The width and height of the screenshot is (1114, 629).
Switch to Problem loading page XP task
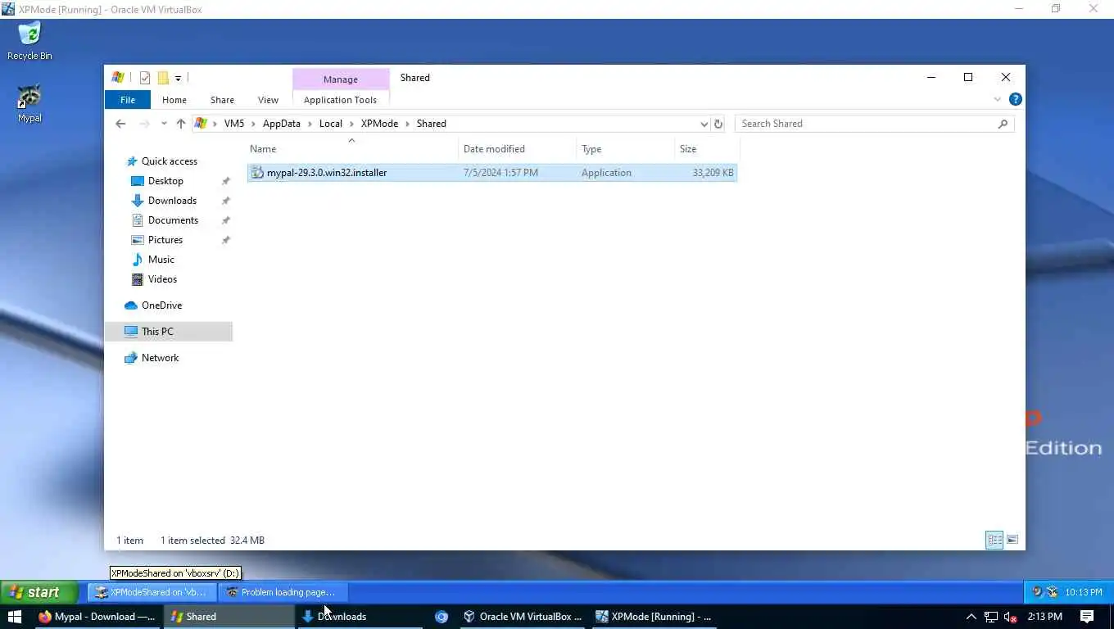[x=283, y=592]
